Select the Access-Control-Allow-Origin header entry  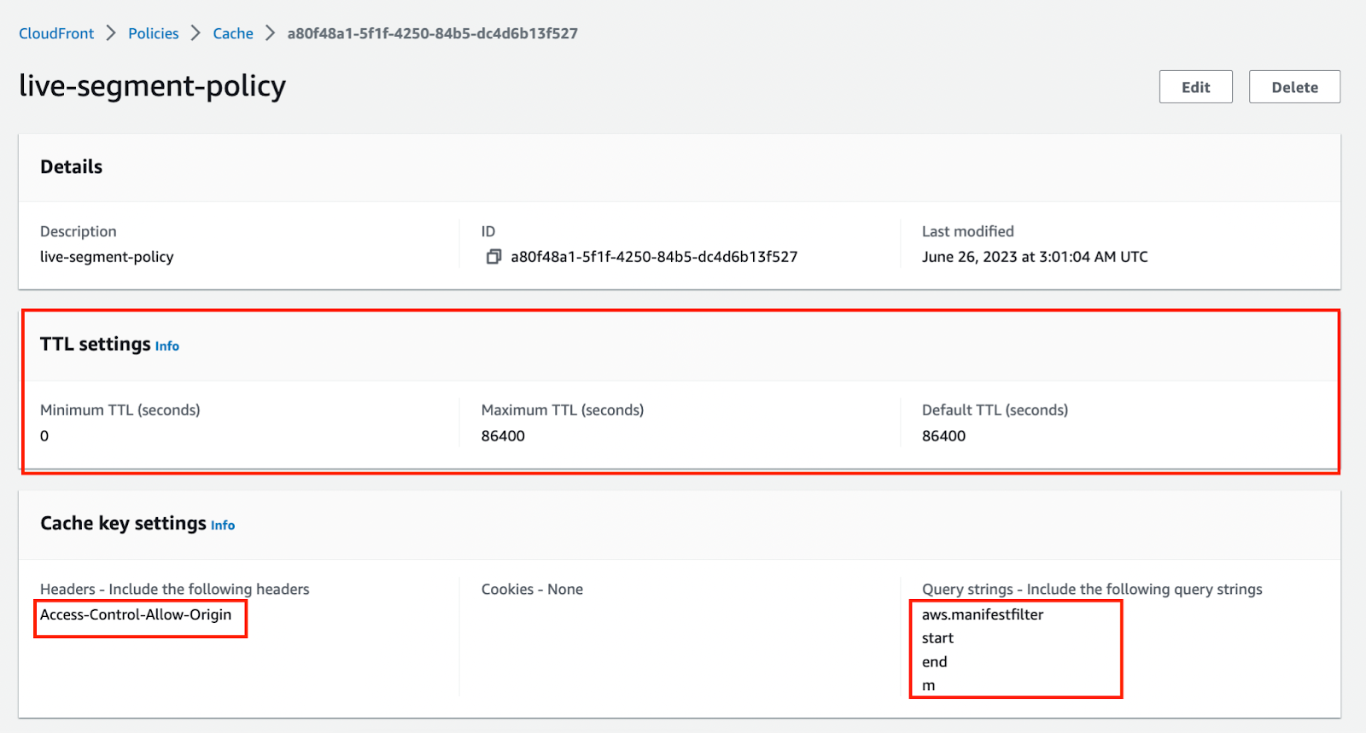pos(136,614)
